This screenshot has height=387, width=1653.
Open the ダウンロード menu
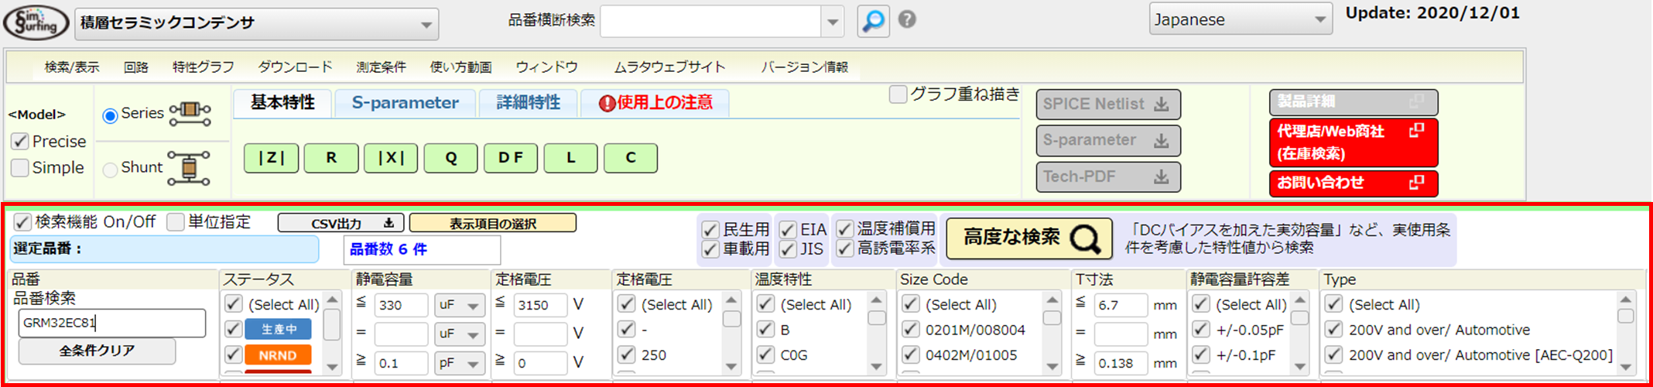pos(295,67)
